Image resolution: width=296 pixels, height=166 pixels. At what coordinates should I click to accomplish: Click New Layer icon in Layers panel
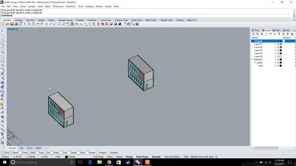pyautogui.click(x=253, y=34)
